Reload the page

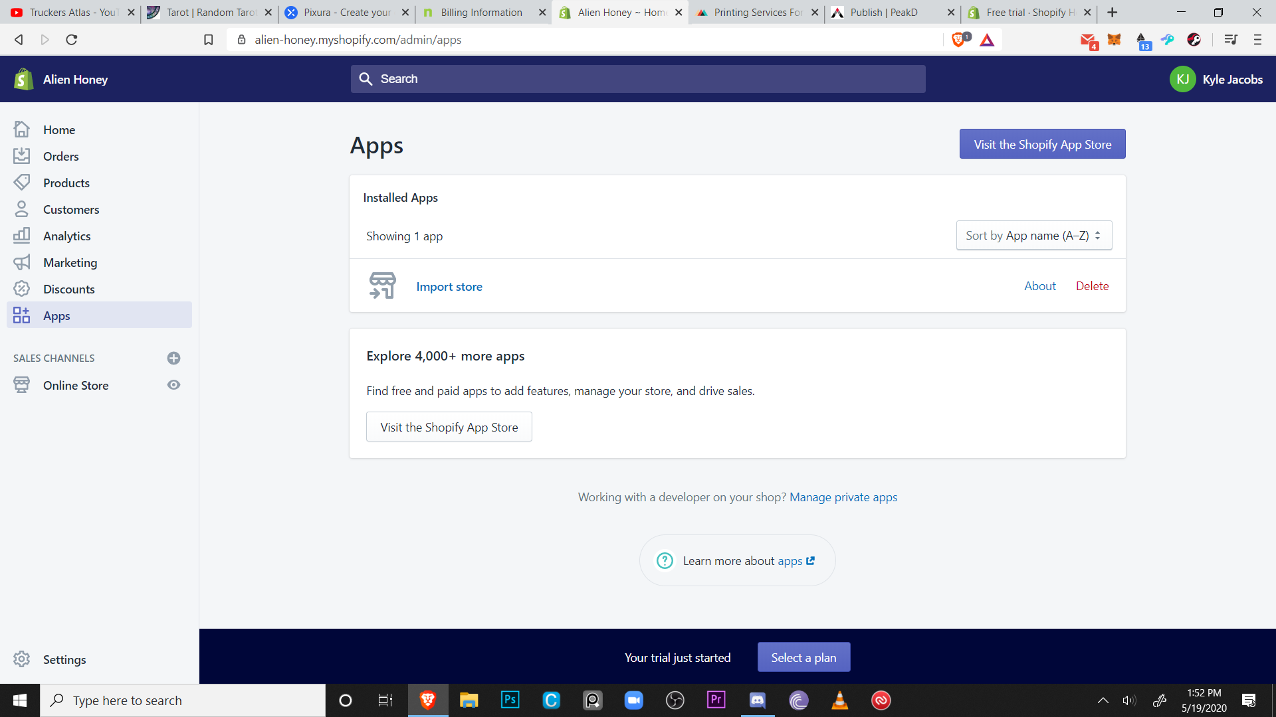click(72, 40)
